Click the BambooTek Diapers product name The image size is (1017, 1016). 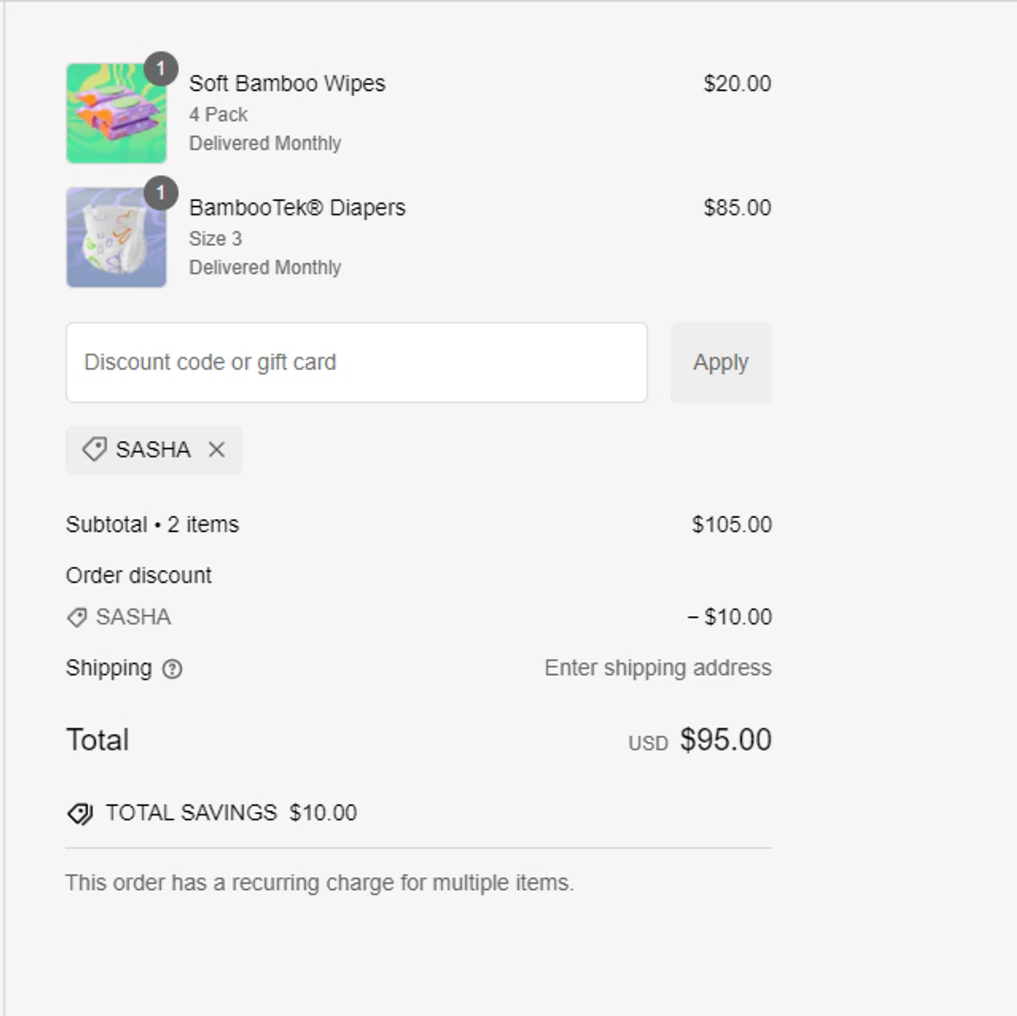pos(297,208)
